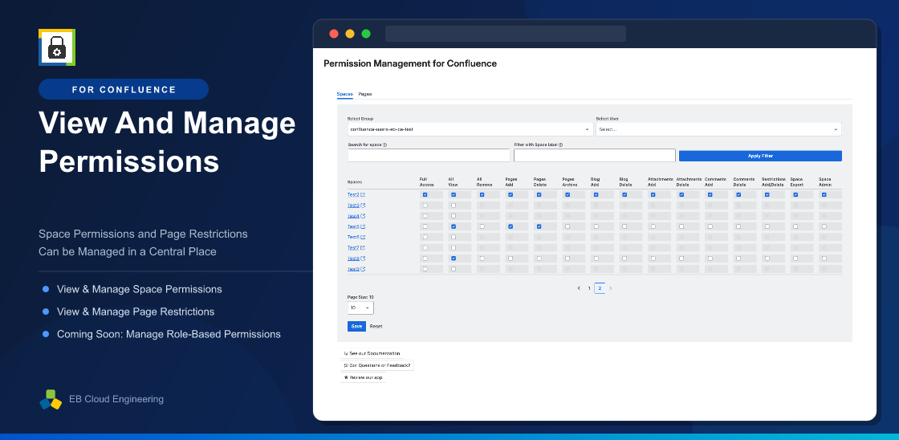This screenshot has width=899, height=440.
Task: Open Review our app link
Action: [x=364, y=377]
